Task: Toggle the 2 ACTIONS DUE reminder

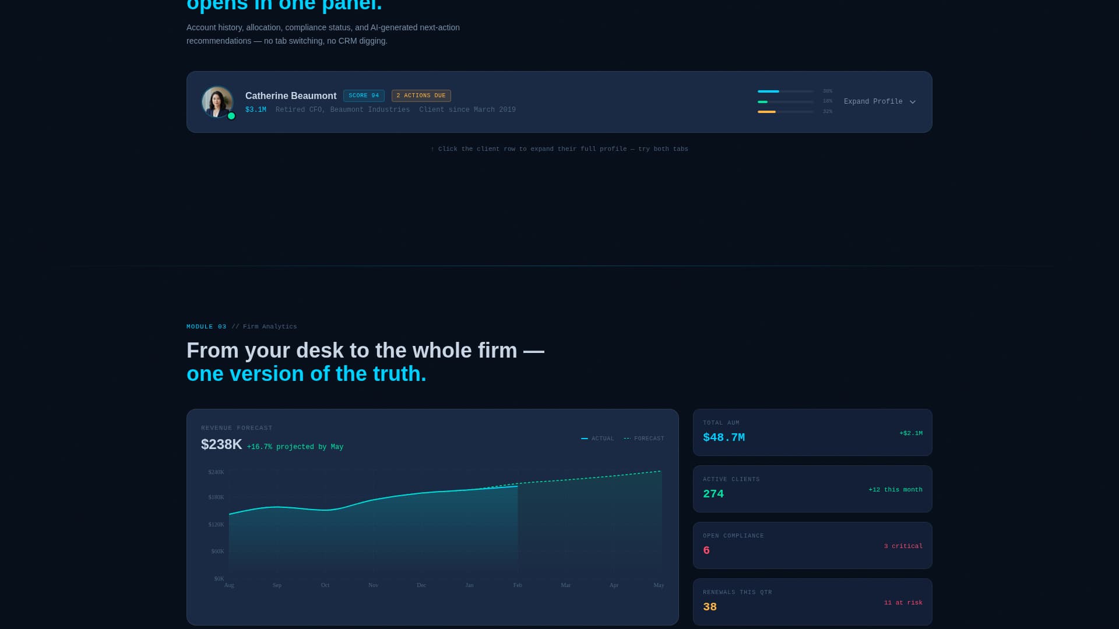Action: coord(421,96)
